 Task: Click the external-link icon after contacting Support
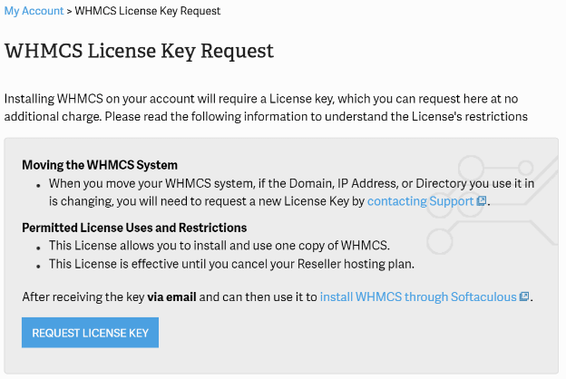tap(483, 201)
